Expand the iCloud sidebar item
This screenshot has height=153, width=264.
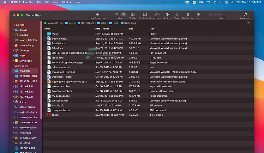tap(13, 30)
